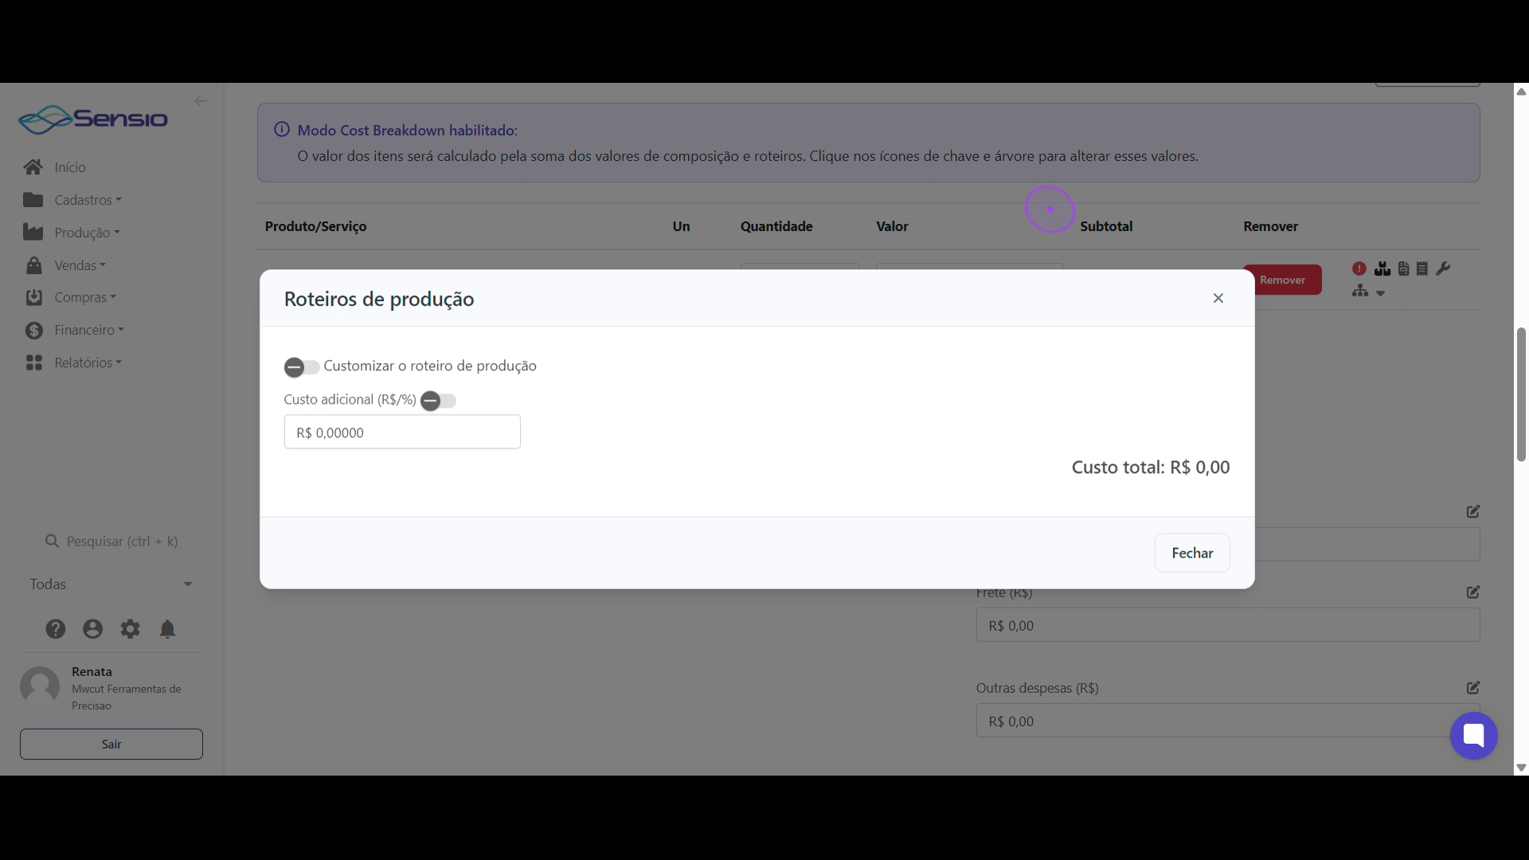Expand the Cadastros menu

88,200
